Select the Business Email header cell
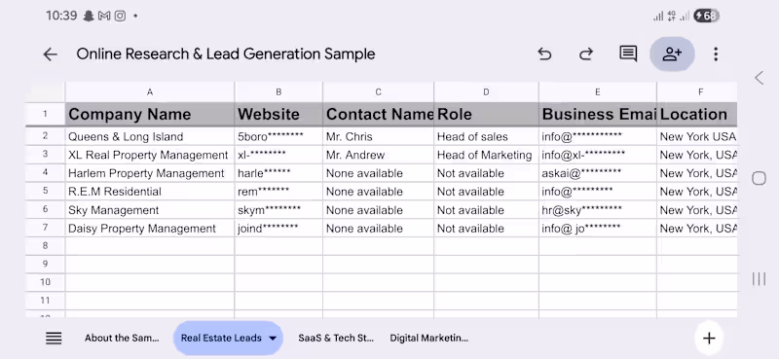This screenshot has height=359, width=779. [x=598, y=114]
